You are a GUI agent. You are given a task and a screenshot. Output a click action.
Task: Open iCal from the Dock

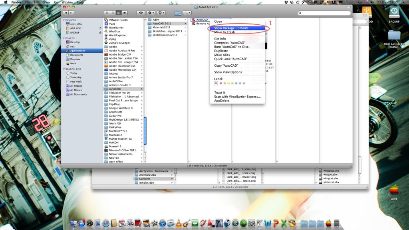(x=122, y=223)
